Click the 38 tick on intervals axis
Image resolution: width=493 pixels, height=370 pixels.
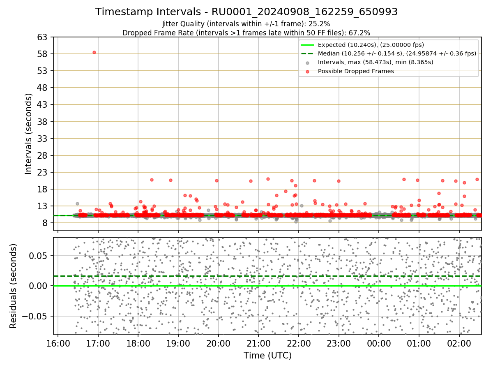(43, 122)
